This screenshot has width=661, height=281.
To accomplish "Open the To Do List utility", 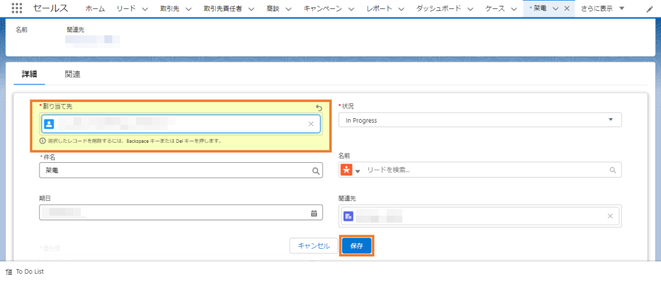I will coord(25,272).
